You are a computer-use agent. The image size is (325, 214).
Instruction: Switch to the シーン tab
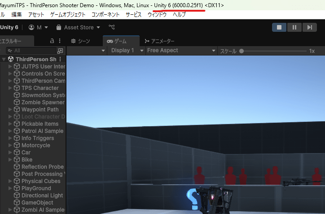80,41
